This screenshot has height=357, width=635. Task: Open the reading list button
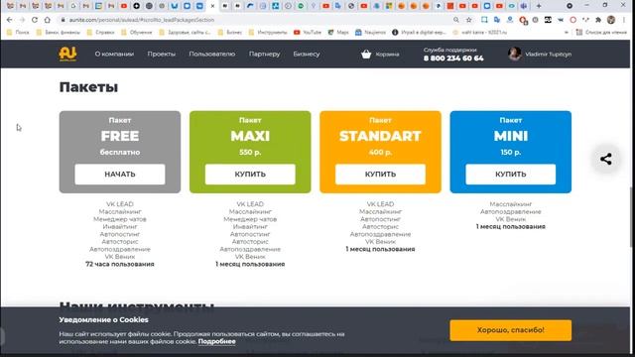[601, 33]
